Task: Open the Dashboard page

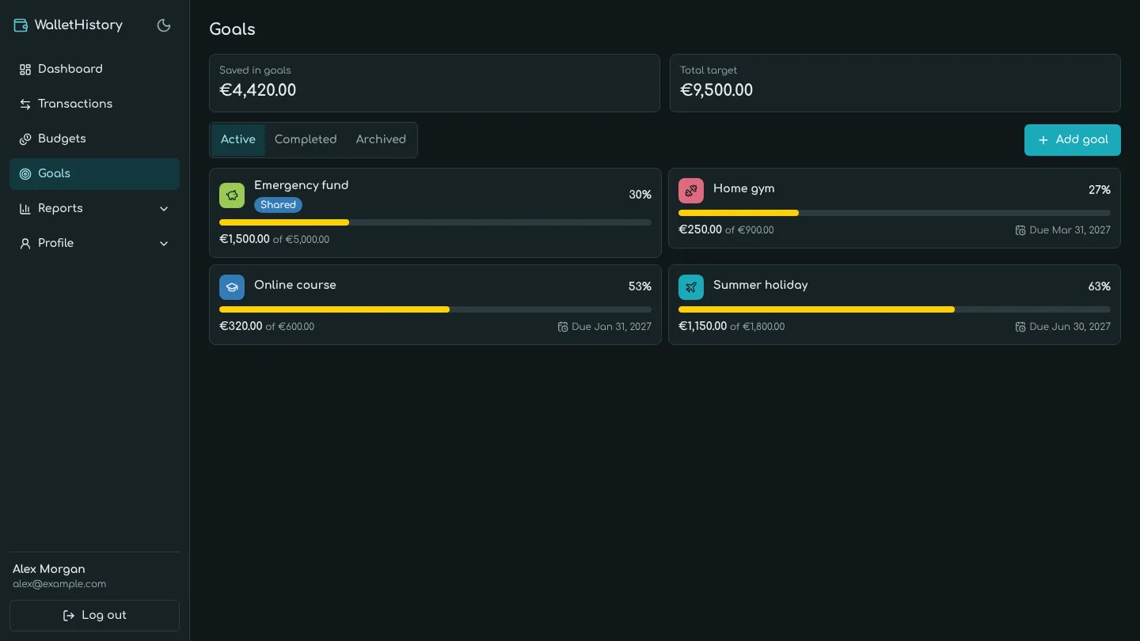Action: [94, 70]
